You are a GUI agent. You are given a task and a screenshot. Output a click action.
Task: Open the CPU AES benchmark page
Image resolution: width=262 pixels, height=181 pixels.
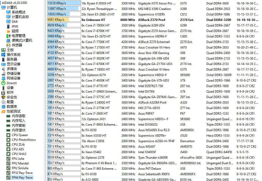18,149
